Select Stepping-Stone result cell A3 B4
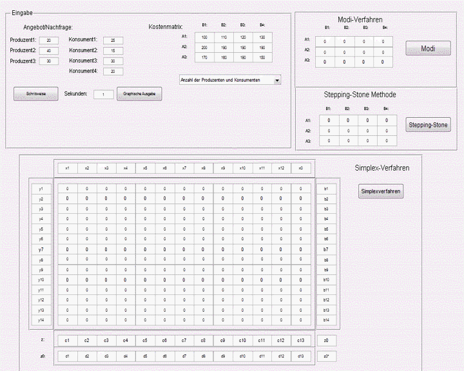Viewport: 464px width, 371px height. point(387,141)
